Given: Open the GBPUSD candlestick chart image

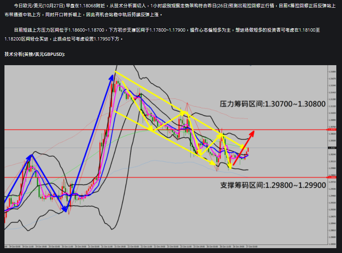Looking at the screenshot, I should pos(170,157).
